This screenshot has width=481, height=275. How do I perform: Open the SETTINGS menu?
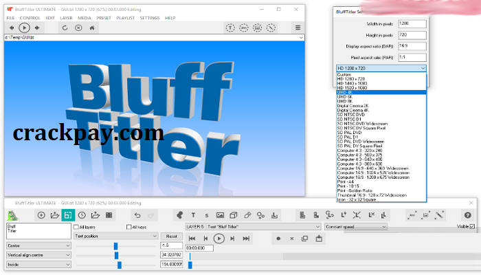pos(150,18)
